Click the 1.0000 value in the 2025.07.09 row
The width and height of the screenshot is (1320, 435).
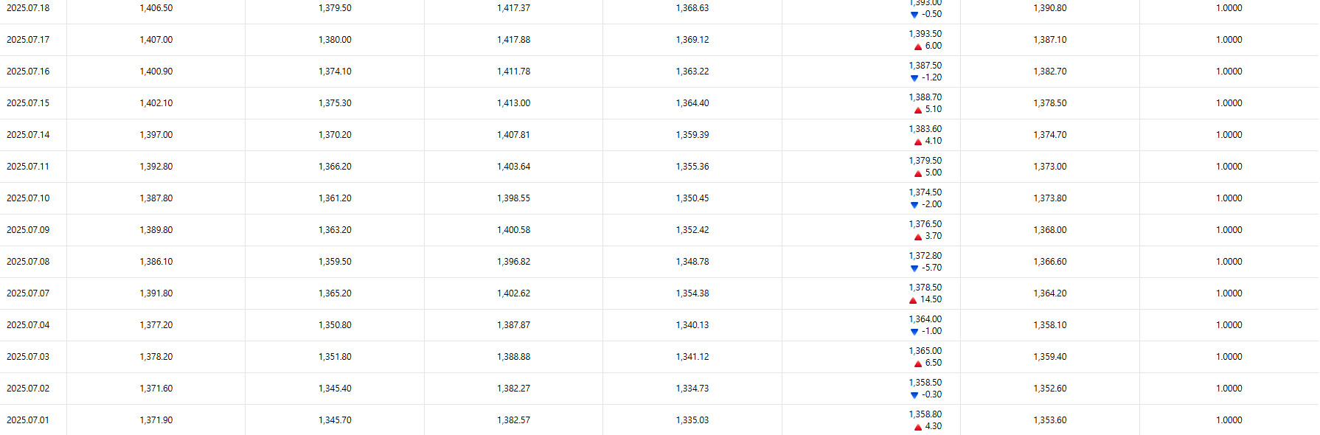(x=1229, y=230)
